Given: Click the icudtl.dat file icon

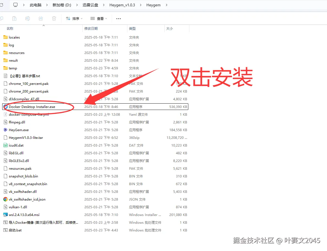Looking at the screenshot, I should pyautogui.click(x=6, y=145).
